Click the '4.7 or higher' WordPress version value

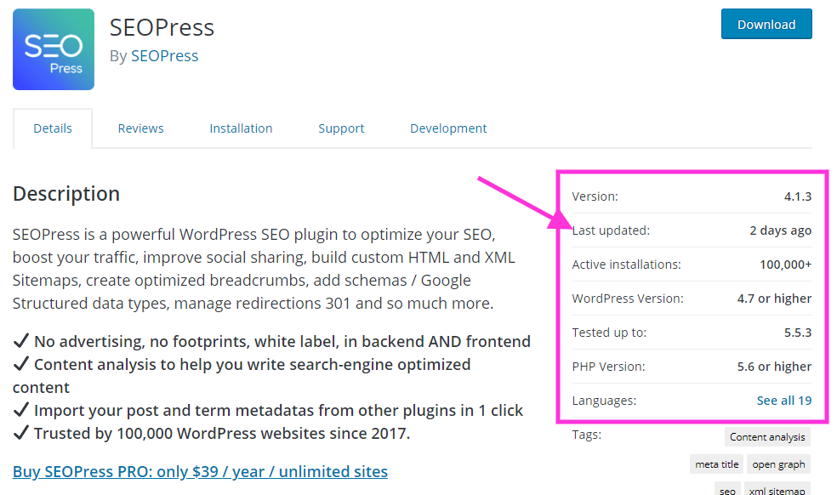[x=774, y=299]
